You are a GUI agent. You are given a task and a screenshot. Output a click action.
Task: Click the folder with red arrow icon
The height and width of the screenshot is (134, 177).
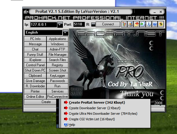click(x=136, y=24)
